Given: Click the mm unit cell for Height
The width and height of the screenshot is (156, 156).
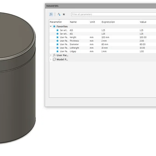Looking at the screenshot, I should (x=92, y=37).
